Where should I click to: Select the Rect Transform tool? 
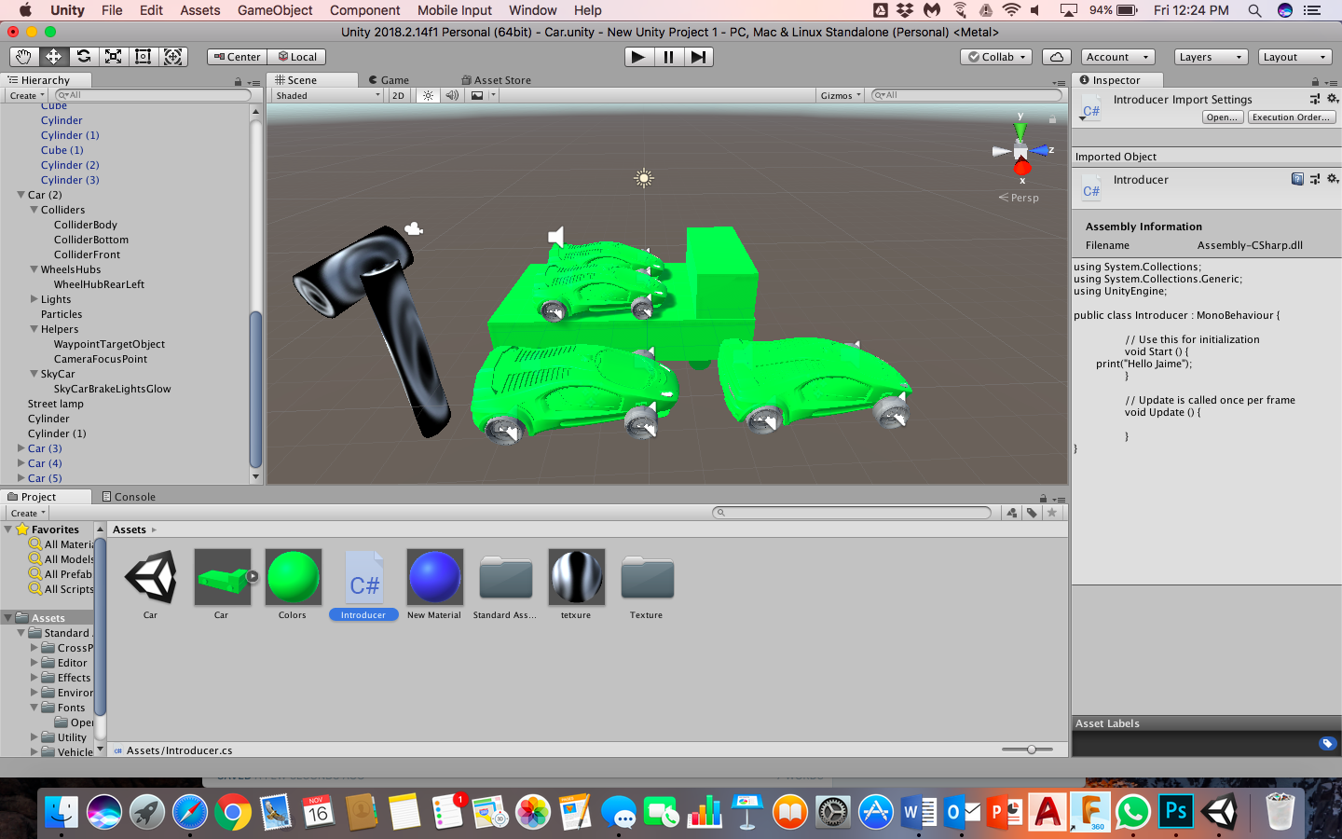click(x=143, y=57)
